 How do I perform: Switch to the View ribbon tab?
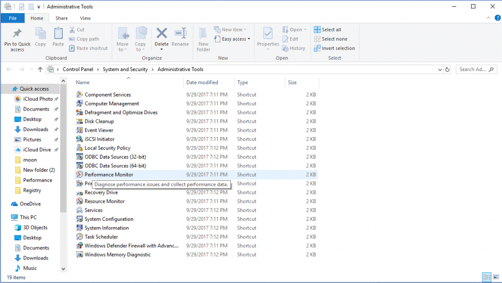tap(85, 18)
